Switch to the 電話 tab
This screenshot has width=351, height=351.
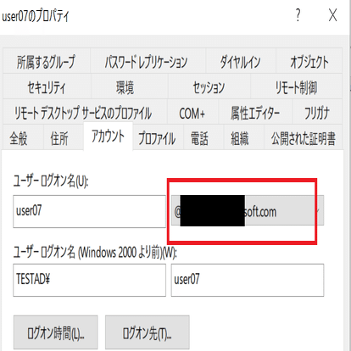tap(203, 137)
